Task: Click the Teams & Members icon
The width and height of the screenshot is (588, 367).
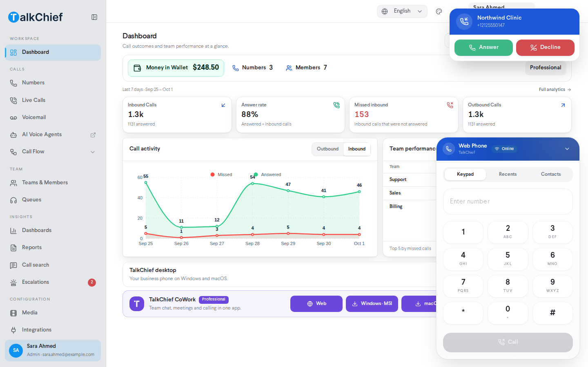Action: tap(13, 183)
